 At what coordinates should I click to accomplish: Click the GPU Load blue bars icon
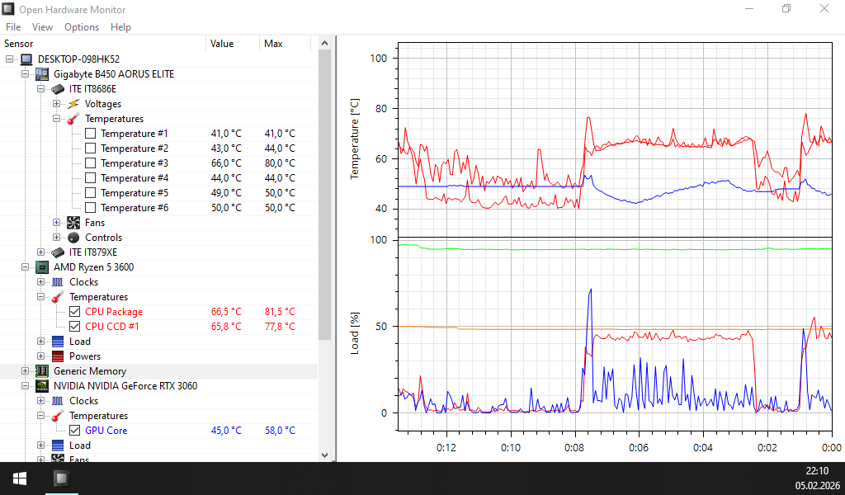[x=58, y=445]
